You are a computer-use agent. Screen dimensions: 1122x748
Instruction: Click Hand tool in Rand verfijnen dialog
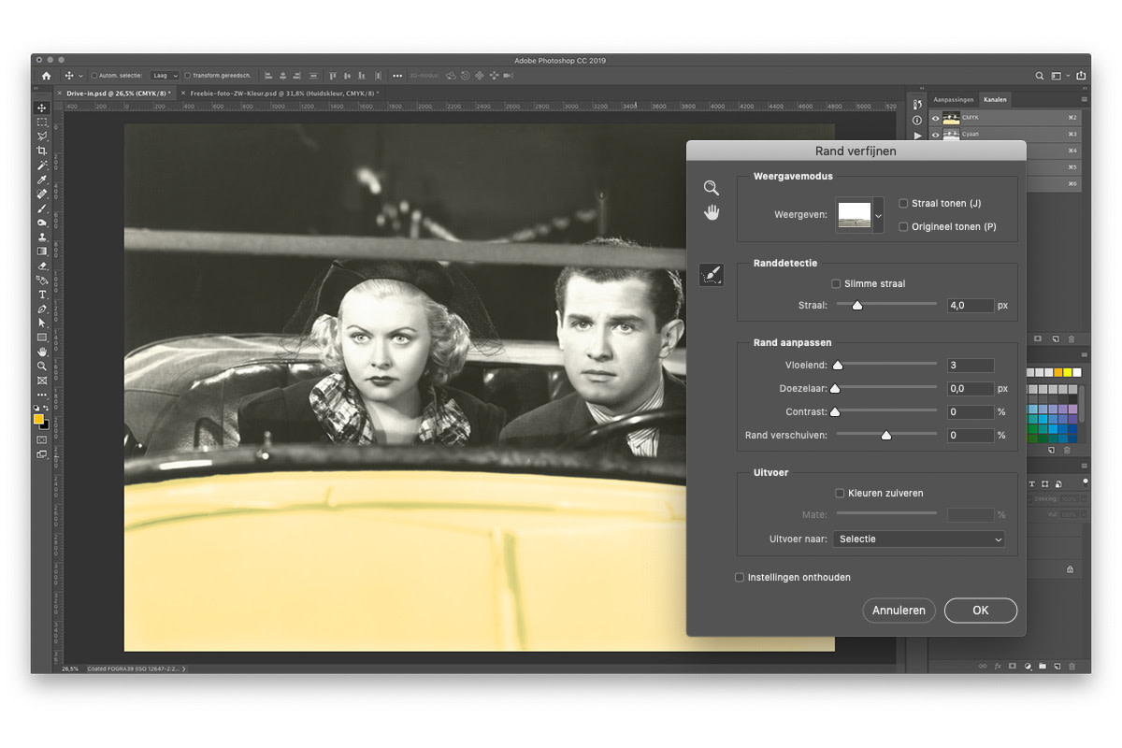coord(712,212)
